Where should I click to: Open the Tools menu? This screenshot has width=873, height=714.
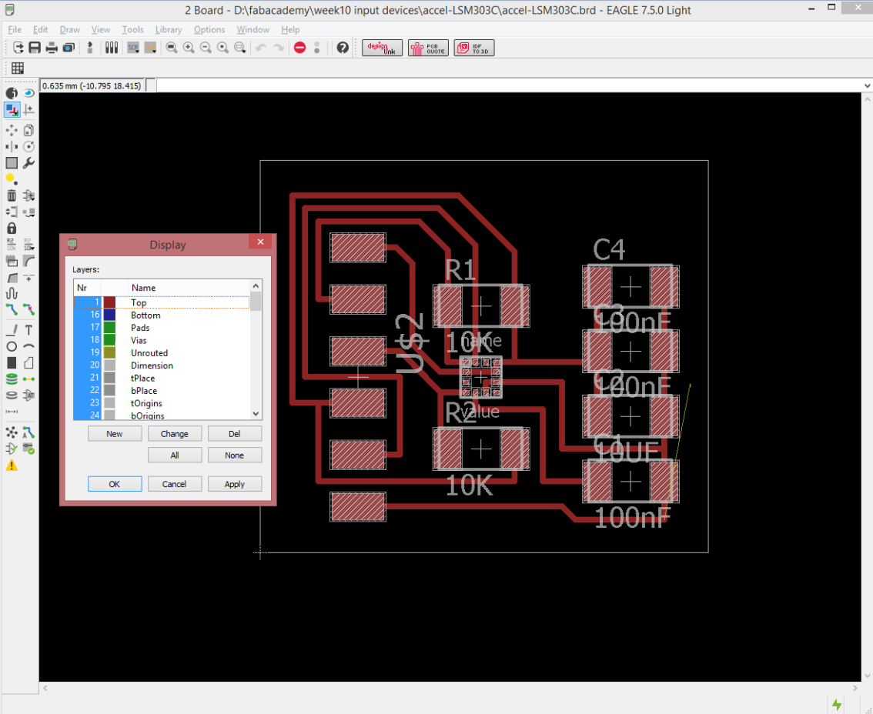pyautogui.click(x=132, y=29)
